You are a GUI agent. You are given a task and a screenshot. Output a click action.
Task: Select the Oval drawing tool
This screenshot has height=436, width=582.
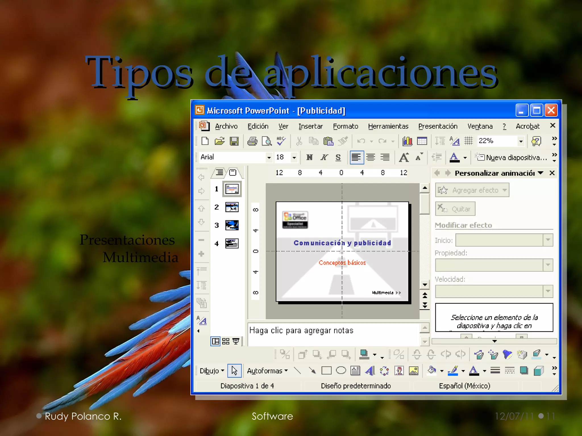341,370
